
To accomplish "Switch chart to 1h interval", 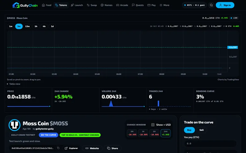I will coord(36,26).
